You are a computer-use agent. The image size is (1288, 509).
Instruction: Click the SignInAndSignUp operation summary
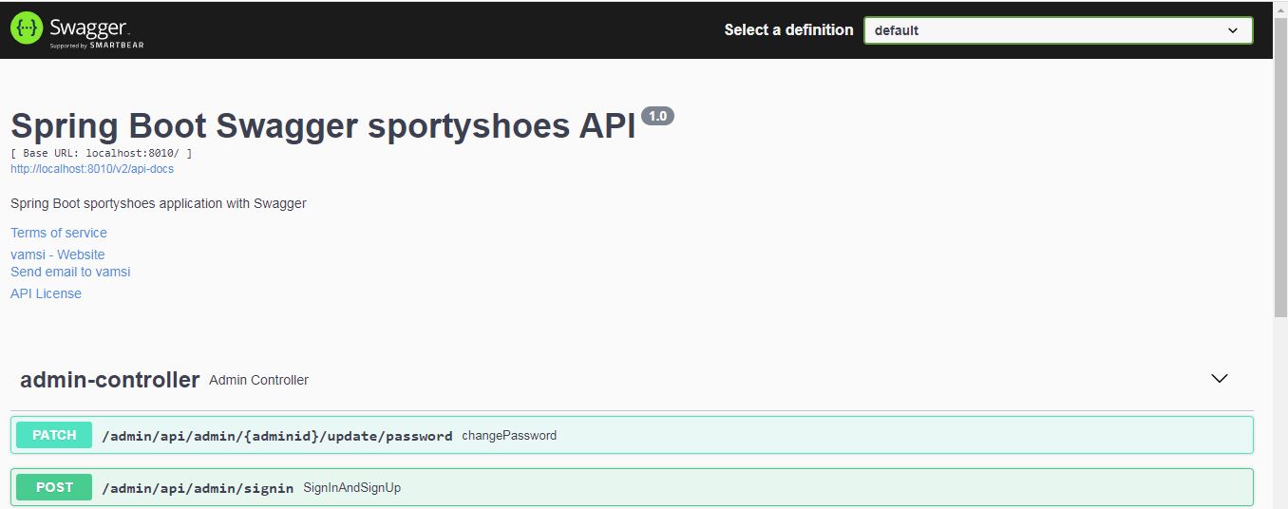click(351, 488)
